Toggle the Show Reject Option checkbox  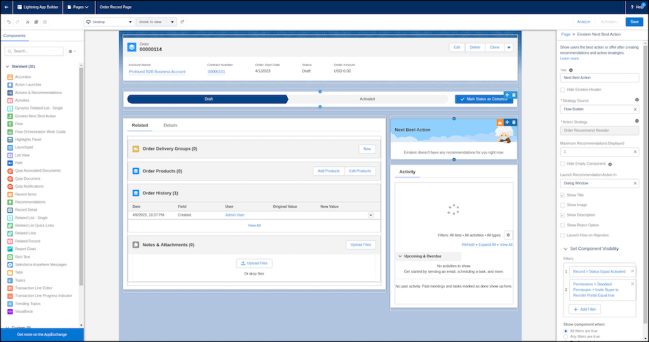(x=563, y=225)
